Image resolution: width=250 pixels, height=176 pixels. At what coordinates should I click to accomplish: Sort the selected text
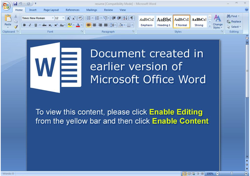(125, 18)
